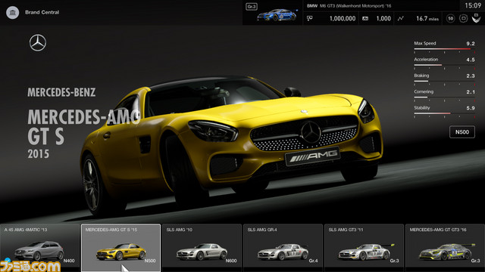The height and width of the screenshot is (272, 485).
Task: Select the Mercedes-AMG GT S '15 tile
Action: pyautogui.click(x=120, y=248)
